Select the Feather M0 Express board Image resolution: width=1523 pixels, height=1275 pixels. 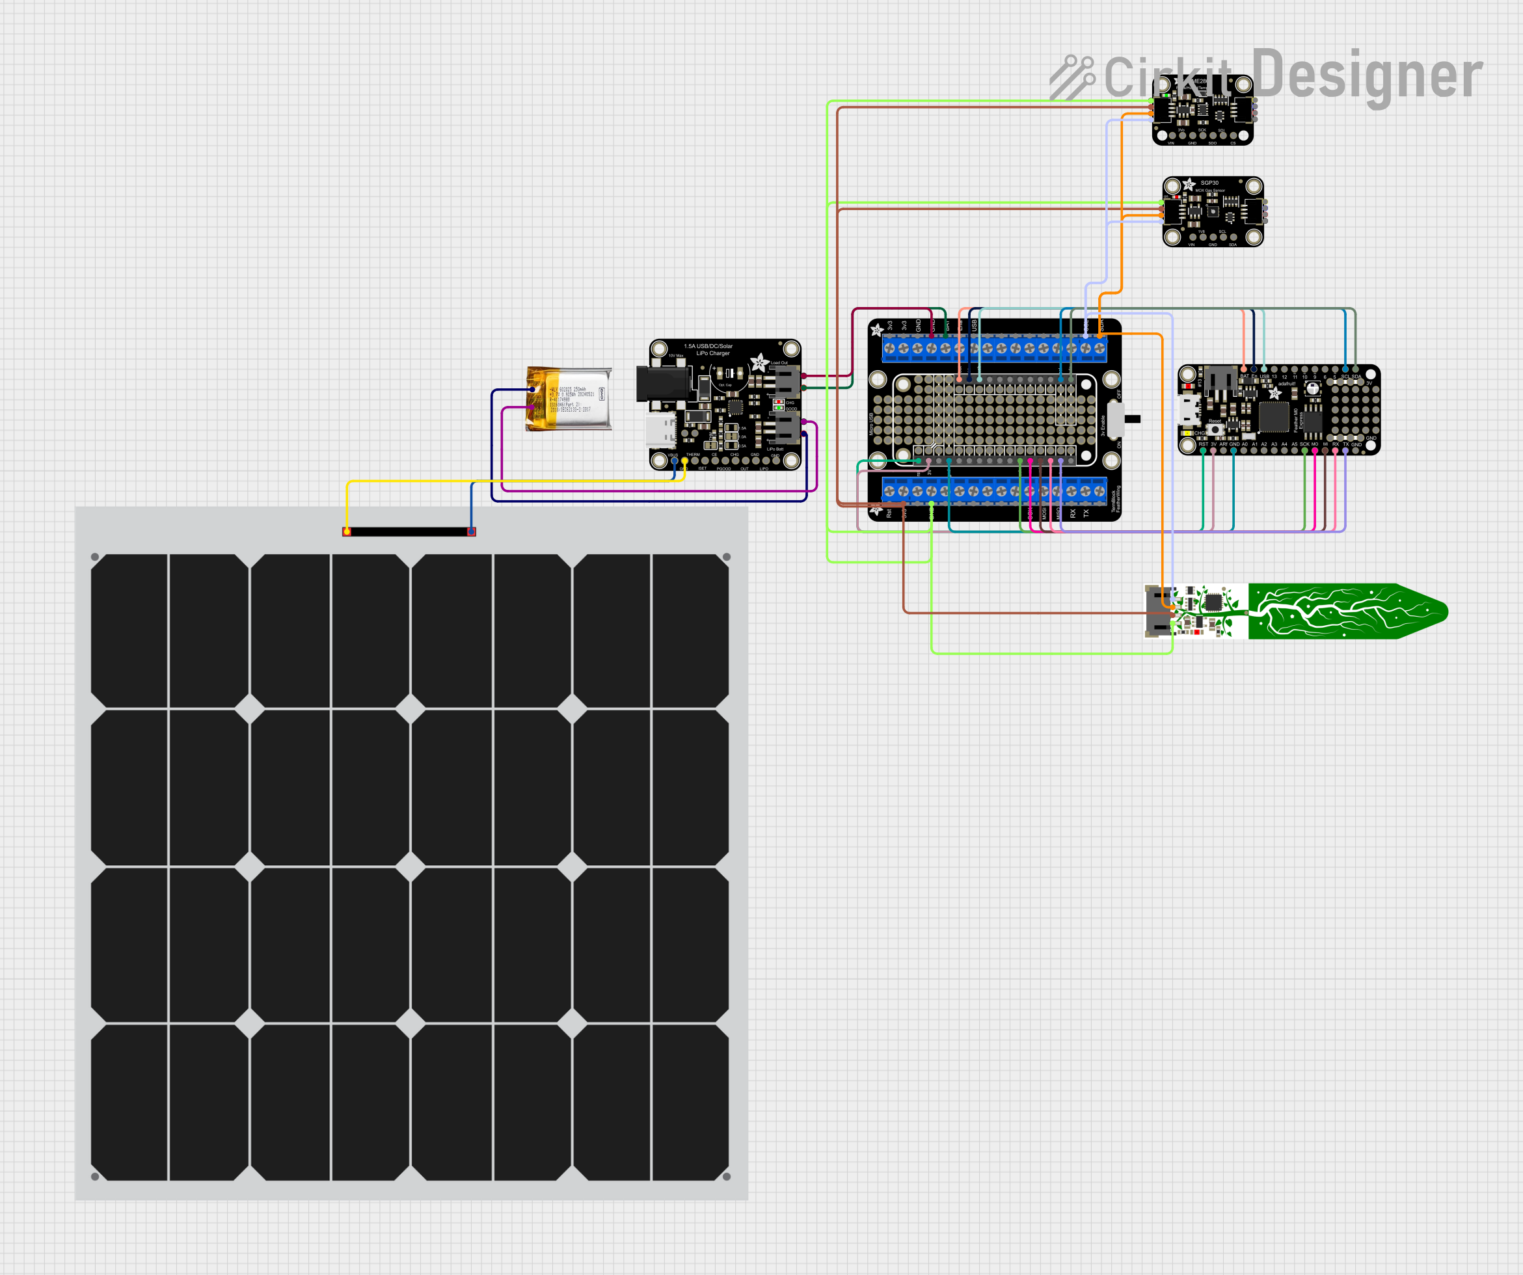point(1278,410)
